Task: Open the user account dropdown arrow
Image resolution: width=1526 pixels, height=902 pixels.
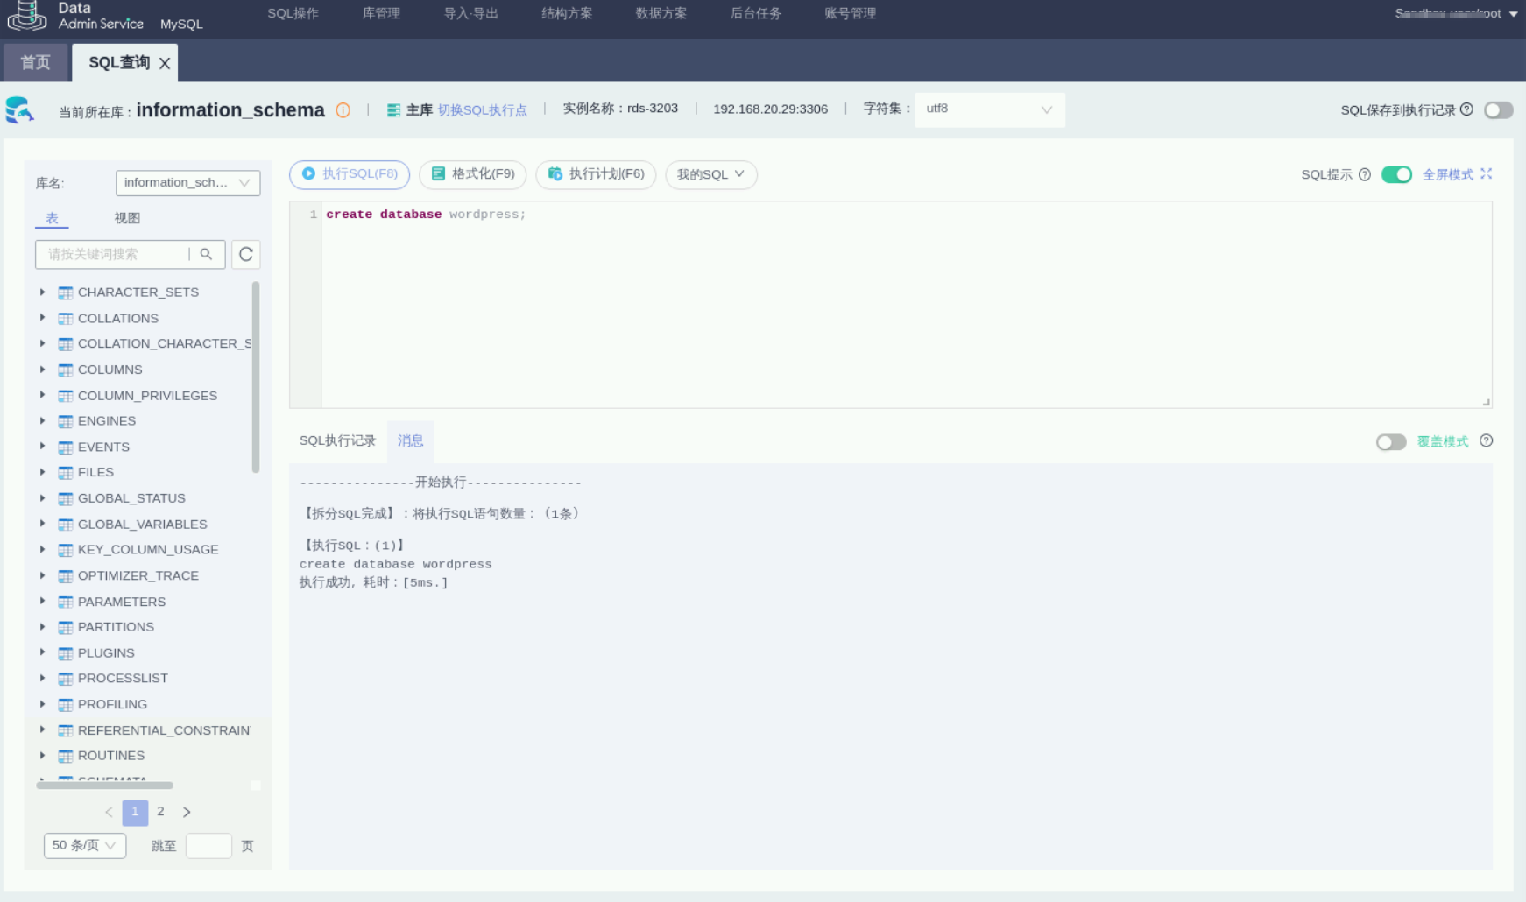Action: coord(1513,14)
